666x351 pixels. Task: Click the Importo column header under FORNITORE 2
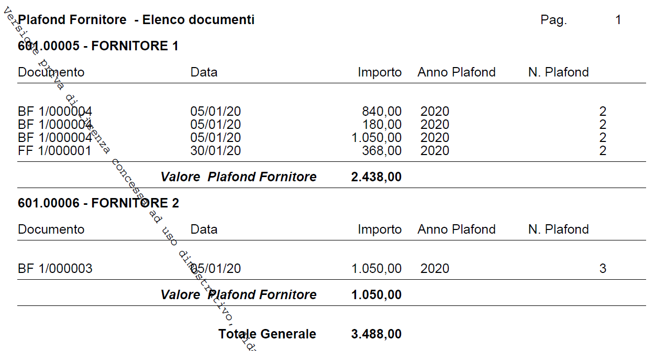click(x=380, y=229)
